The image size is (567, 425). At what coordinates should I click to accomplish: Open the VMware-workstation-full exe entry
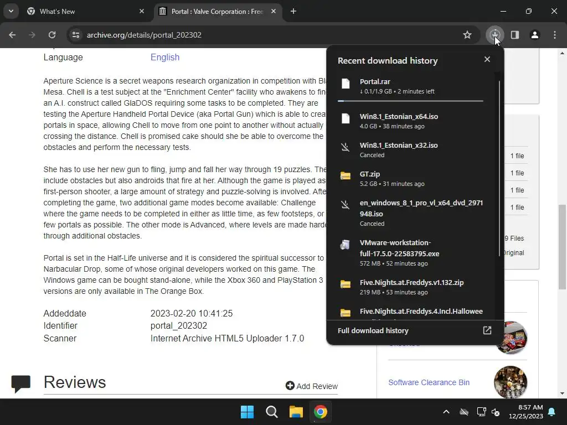tap(410, 252)
